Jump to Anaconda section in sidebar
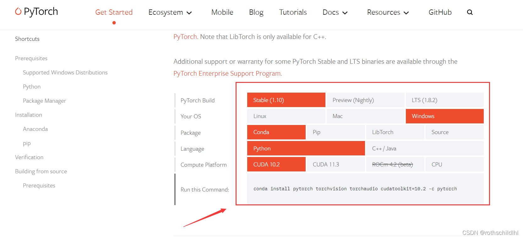 click(x=35, y=129)
